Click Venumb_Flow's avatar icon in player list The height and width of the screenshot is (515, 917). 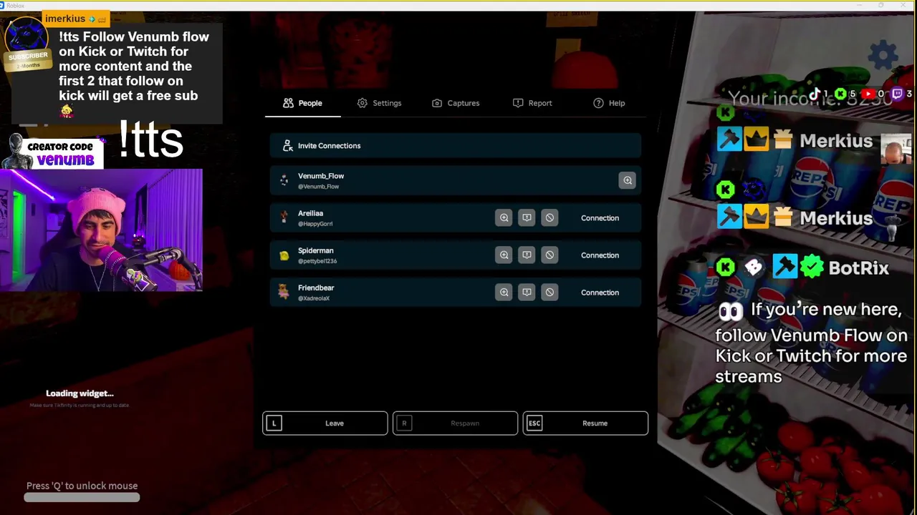(284, 181)
